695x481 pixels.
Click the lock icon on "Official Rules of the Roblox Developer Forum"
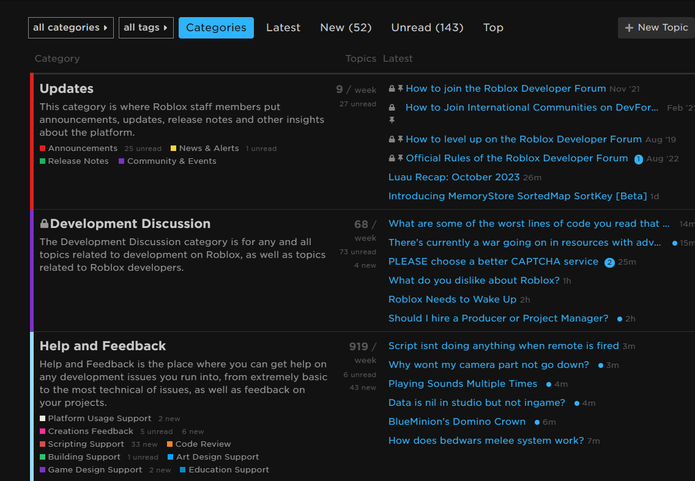(x=391, y=158)
